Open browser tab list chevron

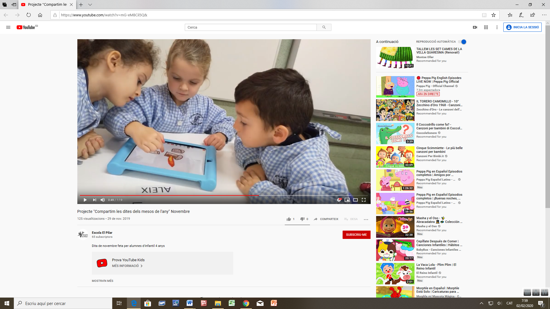(90, 5)
